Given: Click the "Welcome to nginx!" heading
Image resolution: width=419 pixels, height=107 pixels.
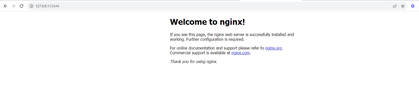Looking at the screenshot, I should tap(207, 22).
